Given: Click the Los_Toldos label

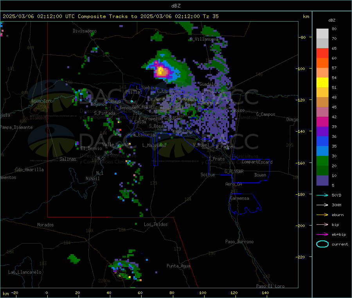Looking at the screenshot, I should coord(156,224).
